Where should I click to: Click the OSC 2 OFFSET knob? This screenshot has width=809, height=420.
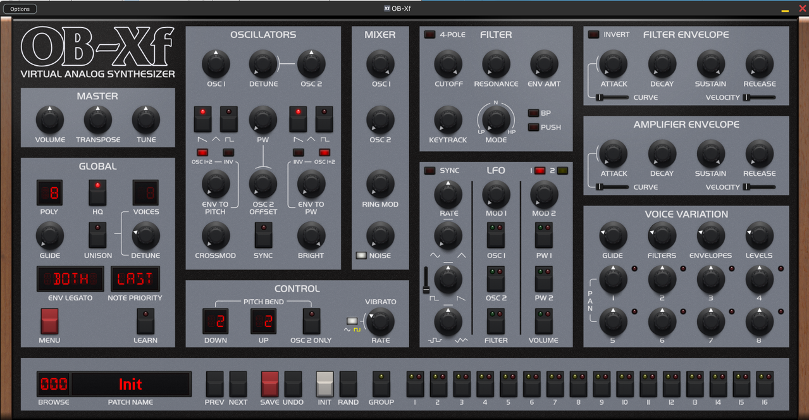pos(263,184)
